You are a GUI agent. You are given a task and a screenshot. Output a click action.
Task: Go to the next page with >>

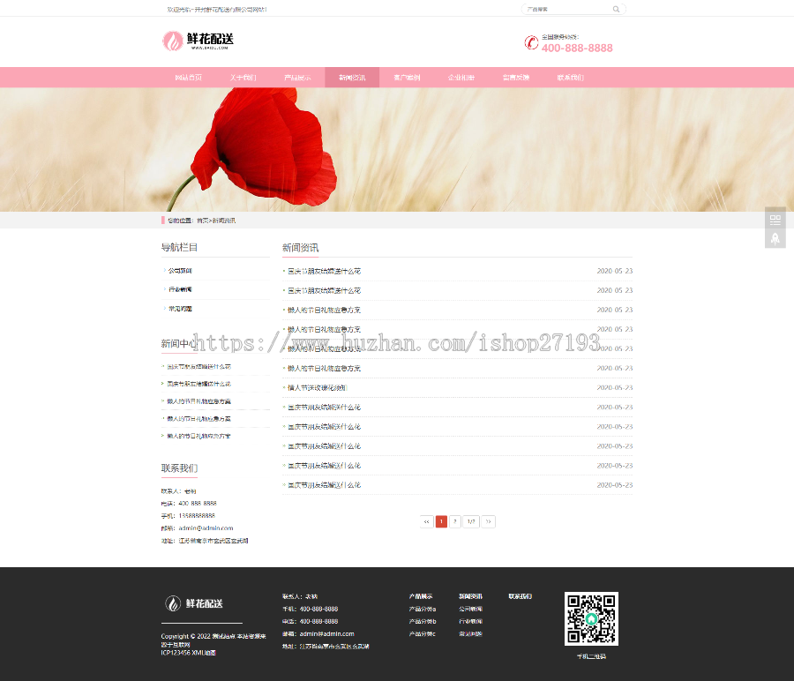click(488, 521)
